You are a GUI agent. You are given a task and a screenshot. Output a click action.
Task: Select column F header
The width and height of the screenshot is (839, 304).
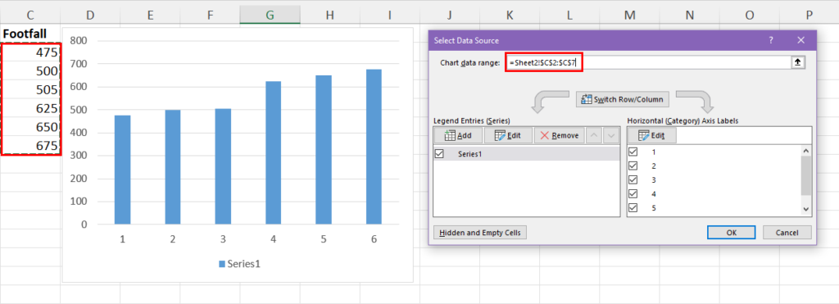210,16
